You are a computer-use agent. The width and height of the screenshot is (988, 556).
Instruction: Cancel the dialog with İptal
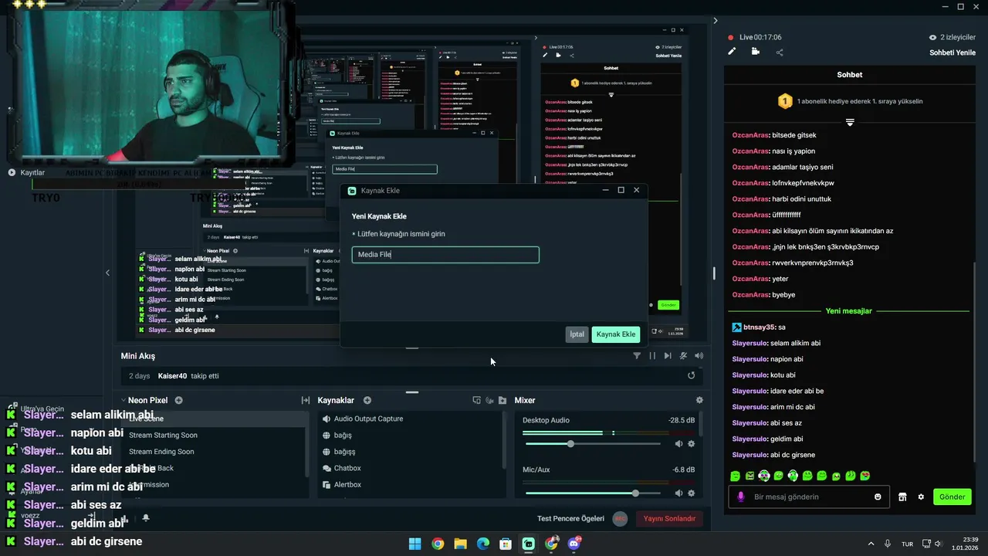click(x=577, y=334)
